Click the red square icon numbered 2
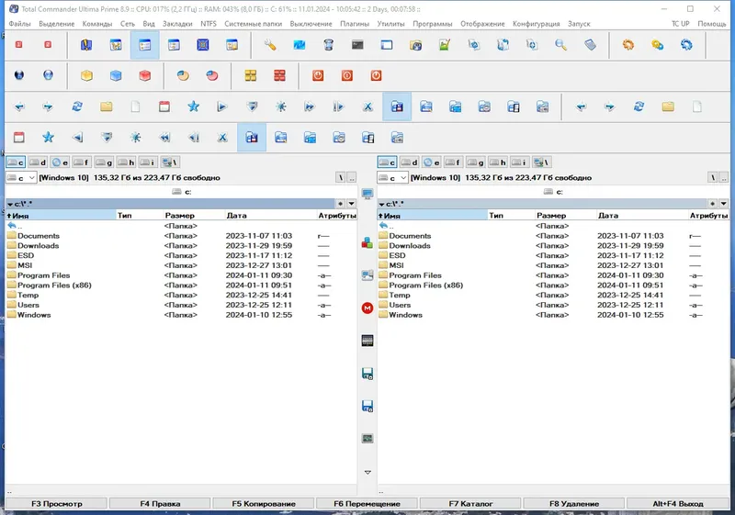This screenshot has width=735, height=515. [48, 44]
